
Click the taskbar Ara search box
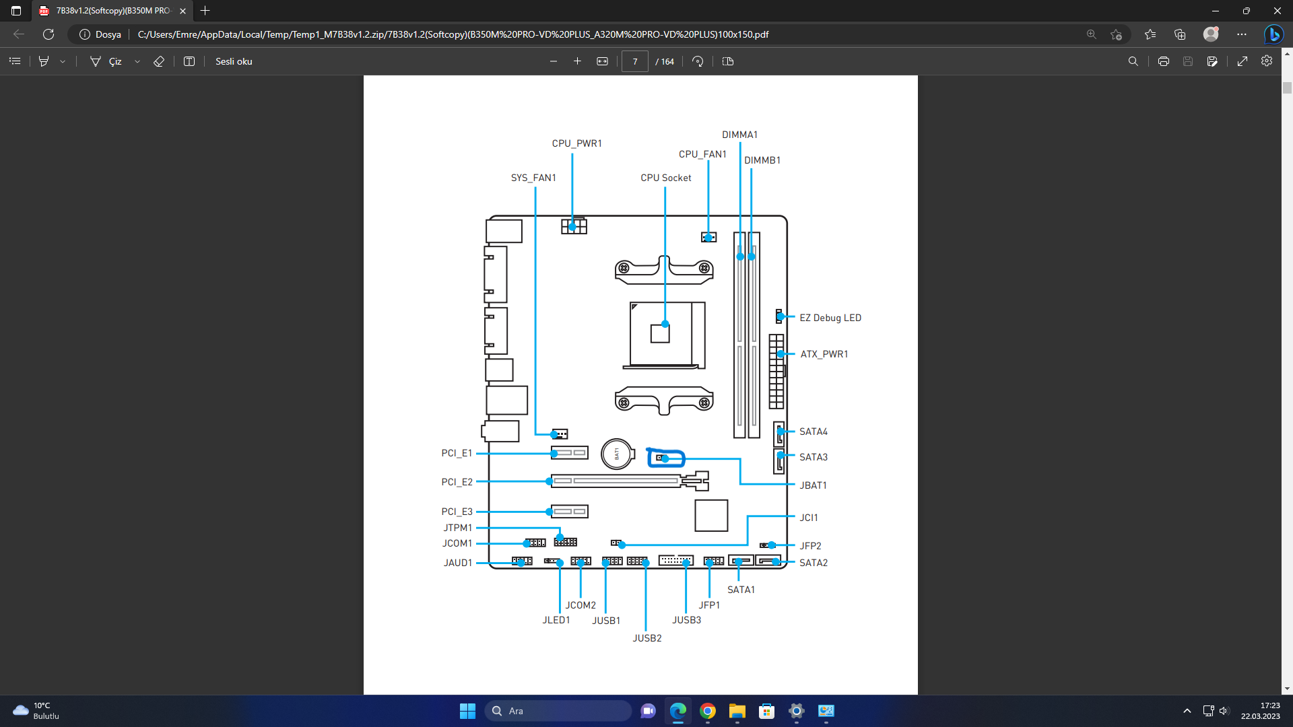[x=558, y=711]
